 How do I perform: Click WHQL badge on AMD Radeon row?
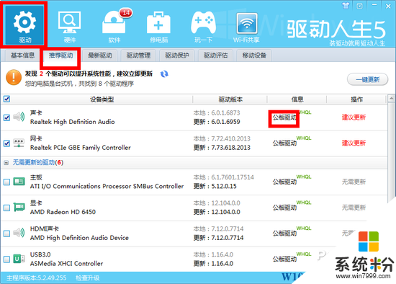tap(304, 203)
